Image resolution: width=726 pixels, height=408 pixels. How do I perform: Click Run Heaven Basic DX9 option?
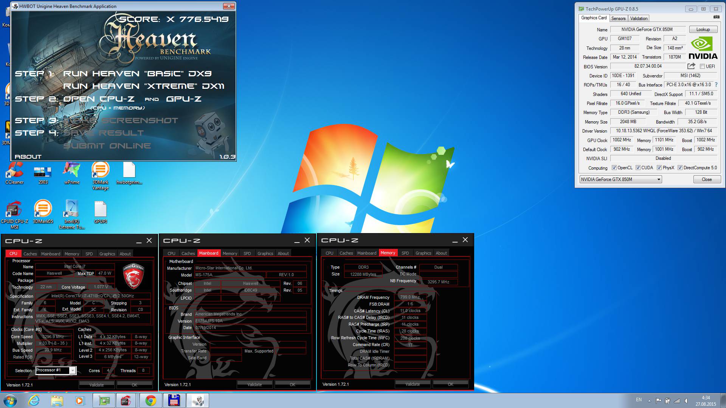point(137,74)
